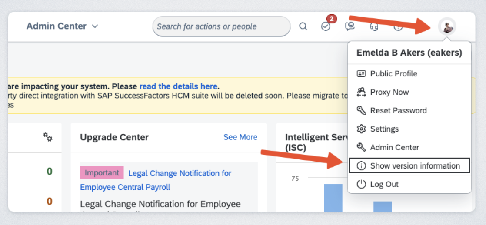Screen dimensions: 486x225
Task: Open the to-do checkmark notifications icon
Action: pos(326,26)
